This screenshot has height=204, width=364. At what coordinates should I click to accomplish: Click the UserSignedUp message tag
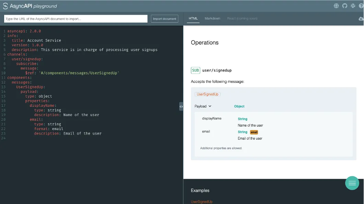[x=207, y=94]
